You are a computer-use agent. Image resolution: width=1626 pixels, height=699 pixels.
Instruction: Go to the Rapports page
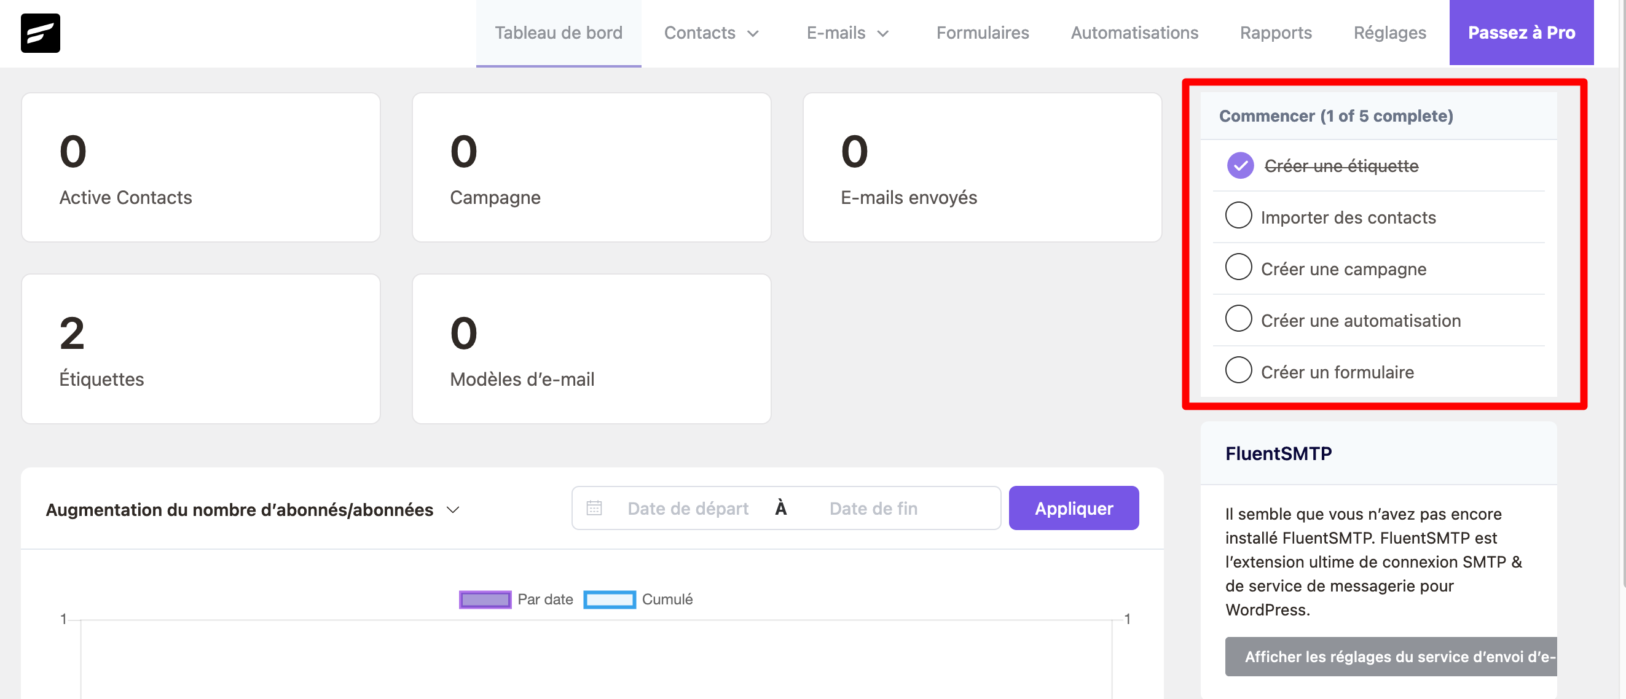(1276, 33)
